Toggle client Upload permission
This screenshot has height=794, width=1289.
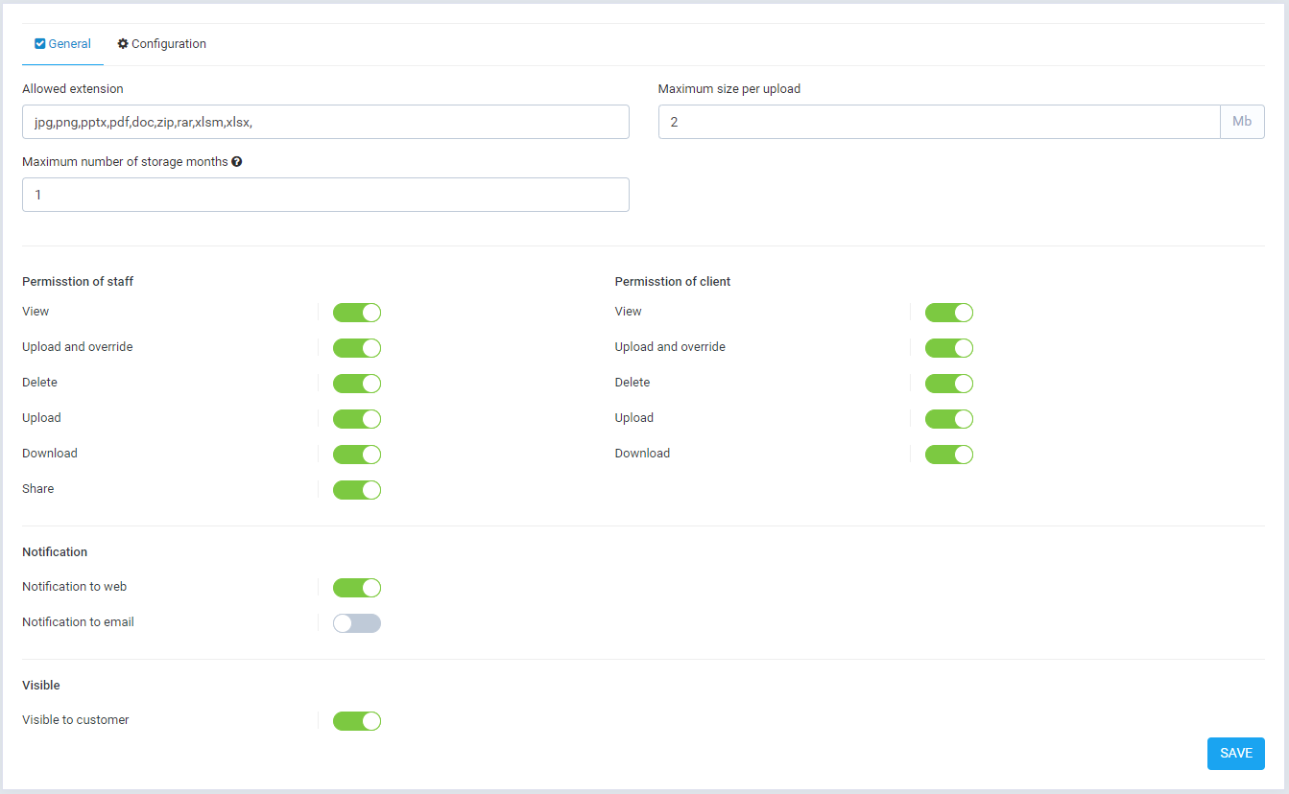click(x=949, y=419)
